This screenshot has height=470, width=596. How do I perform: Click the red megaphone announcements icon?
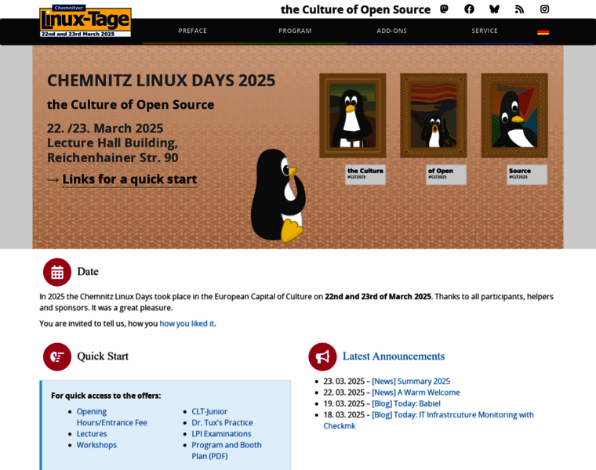[322, 357]
